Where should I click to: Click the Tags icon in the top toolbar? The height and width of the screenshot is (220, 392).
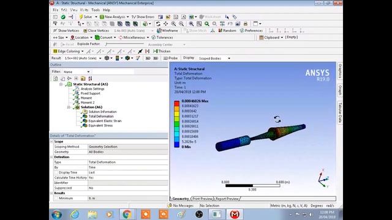235,16
